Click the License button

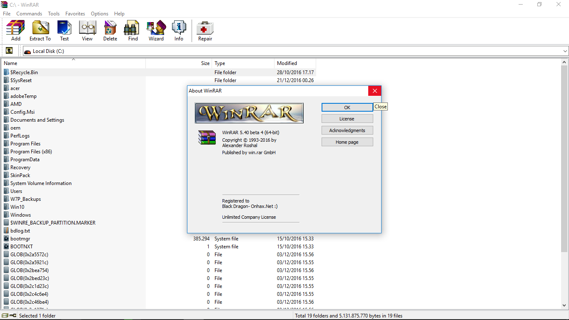click(347, 119)
